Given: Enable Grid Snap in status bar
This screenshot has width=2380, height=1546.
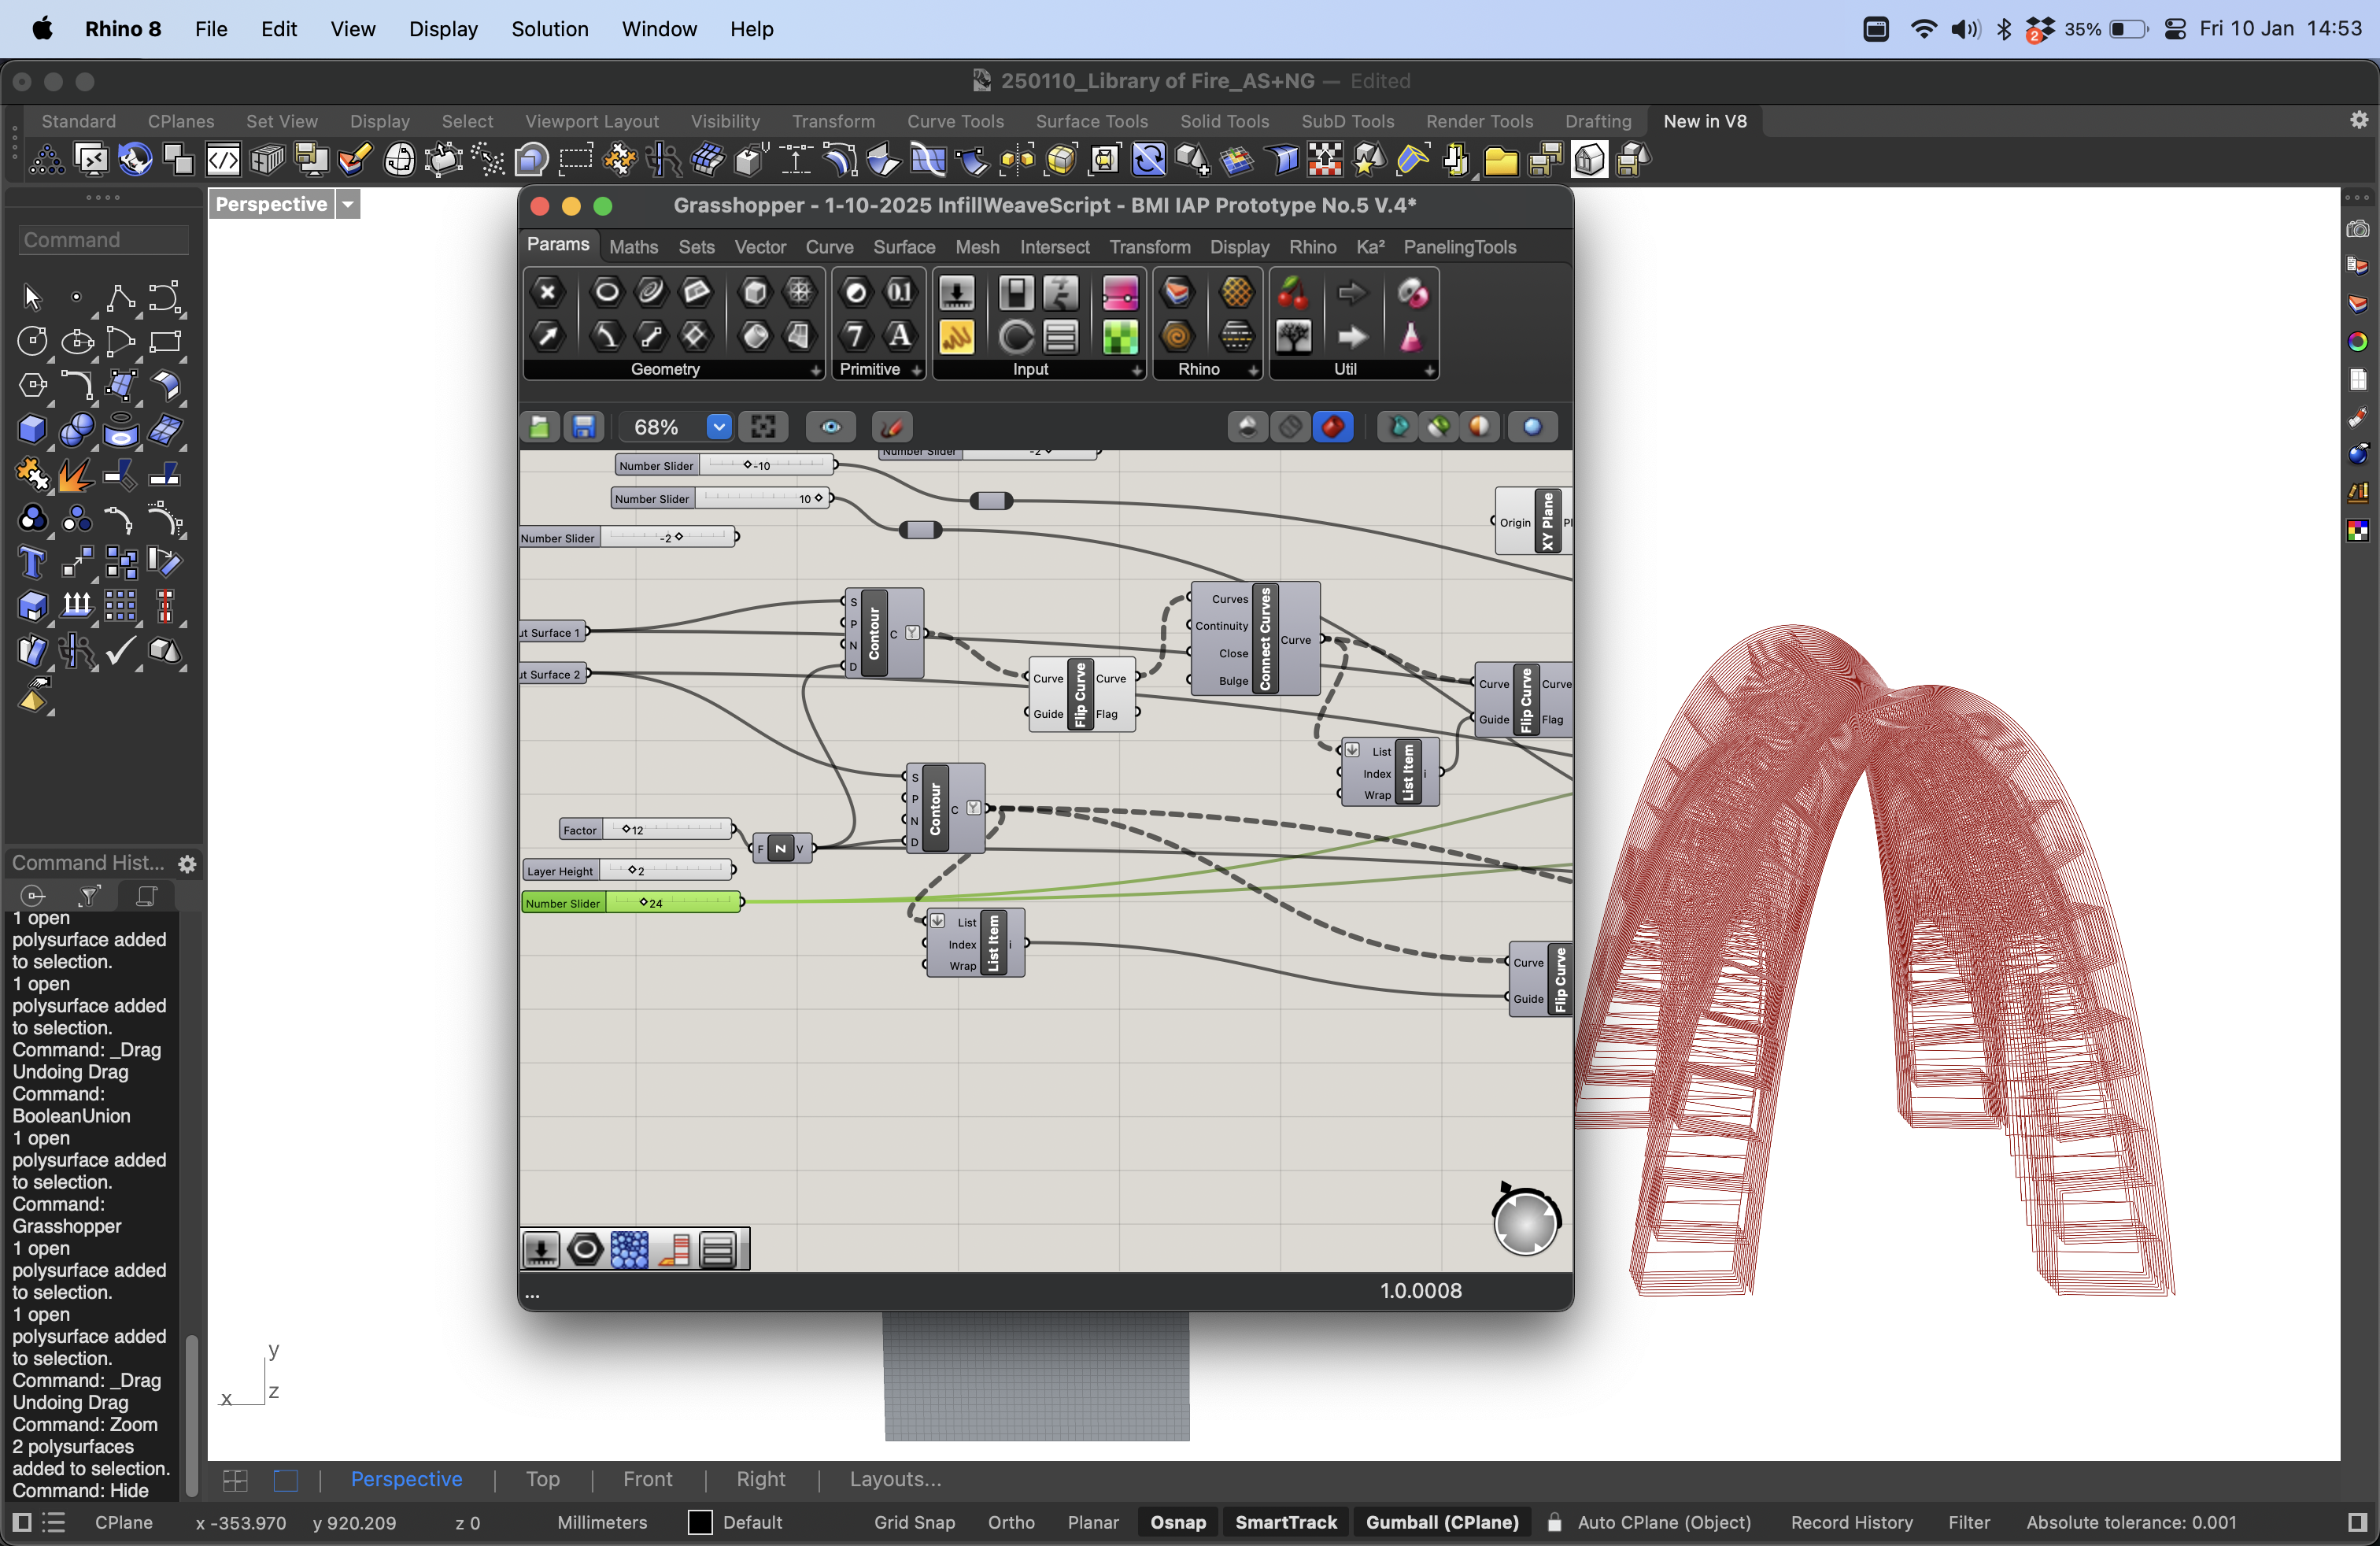Looking at the screenshot, I should (914, 1522).
